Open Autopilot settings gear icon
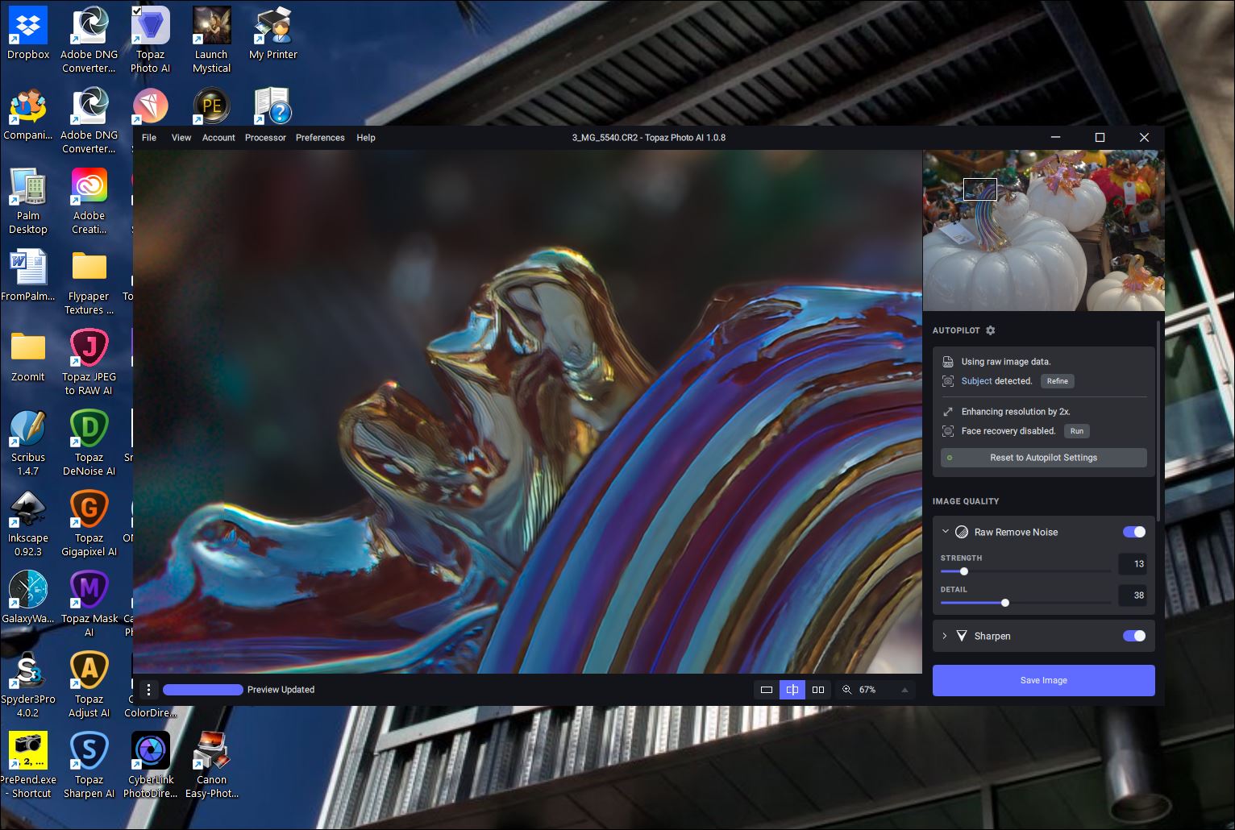Image resolution: width=1235 pixels, height=830 pixels. (x=991, y=330)
